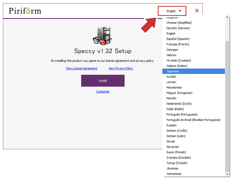Select Deutsch (German) language option
The image size is (233, 180).
194,28
